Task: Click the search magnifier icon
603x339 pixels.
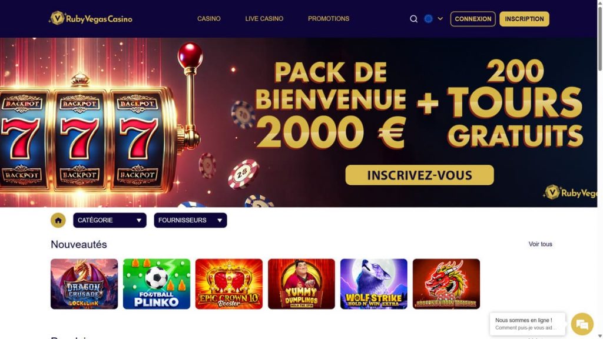Action: coord(413,19)
